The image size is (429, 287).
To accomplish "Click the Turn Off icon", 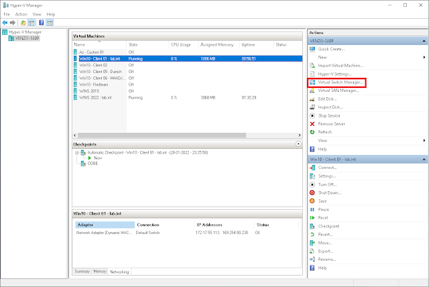I will pyautogui.click(x=312, y=184).
